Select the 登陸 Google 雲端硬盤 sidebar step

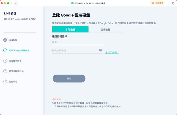pyautogui.click(x=19, y=51)
